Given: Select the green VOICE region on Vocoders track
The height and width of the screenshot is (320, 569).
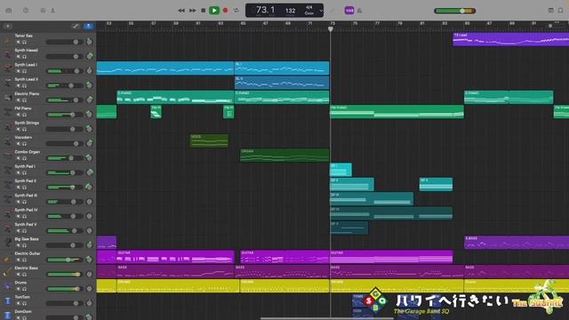Looking at the screenshot, I should point(210,140).
